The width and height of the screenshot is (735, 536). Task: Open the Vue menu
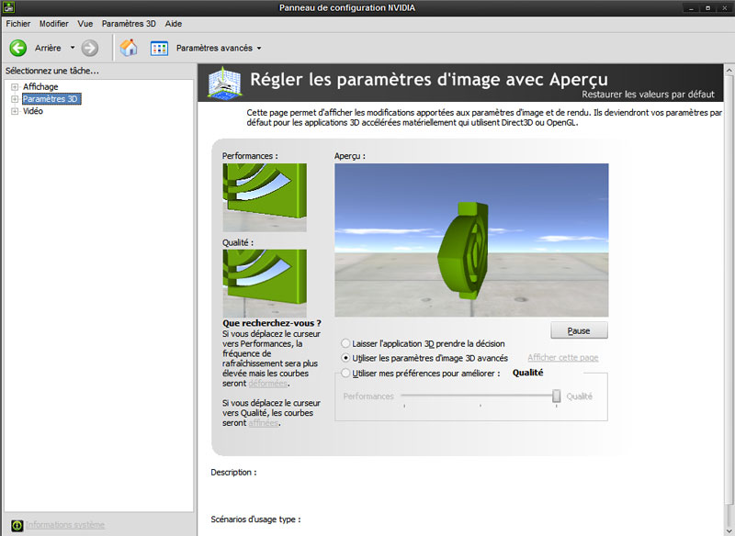click(85, 24)
